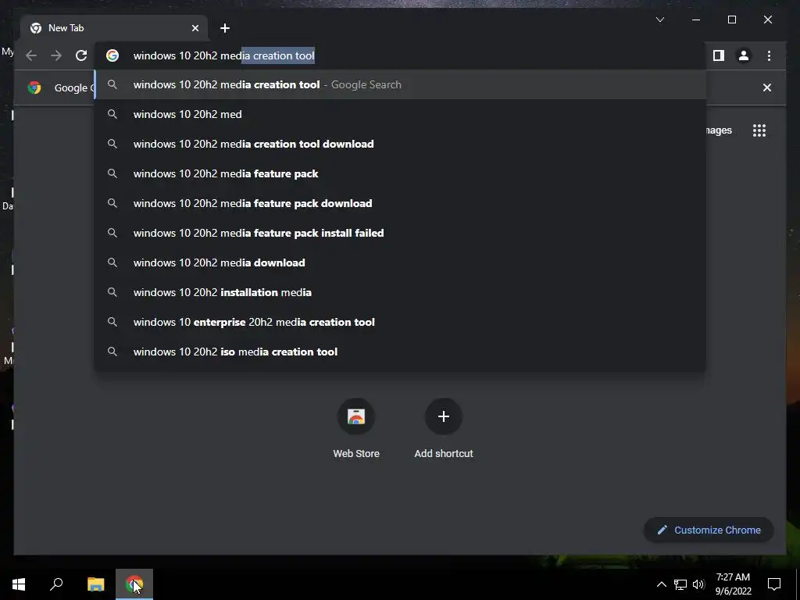This screenshot has width=800, height=600.
Task: Click the back navigation arrow
Action: [x=31, y=55]
